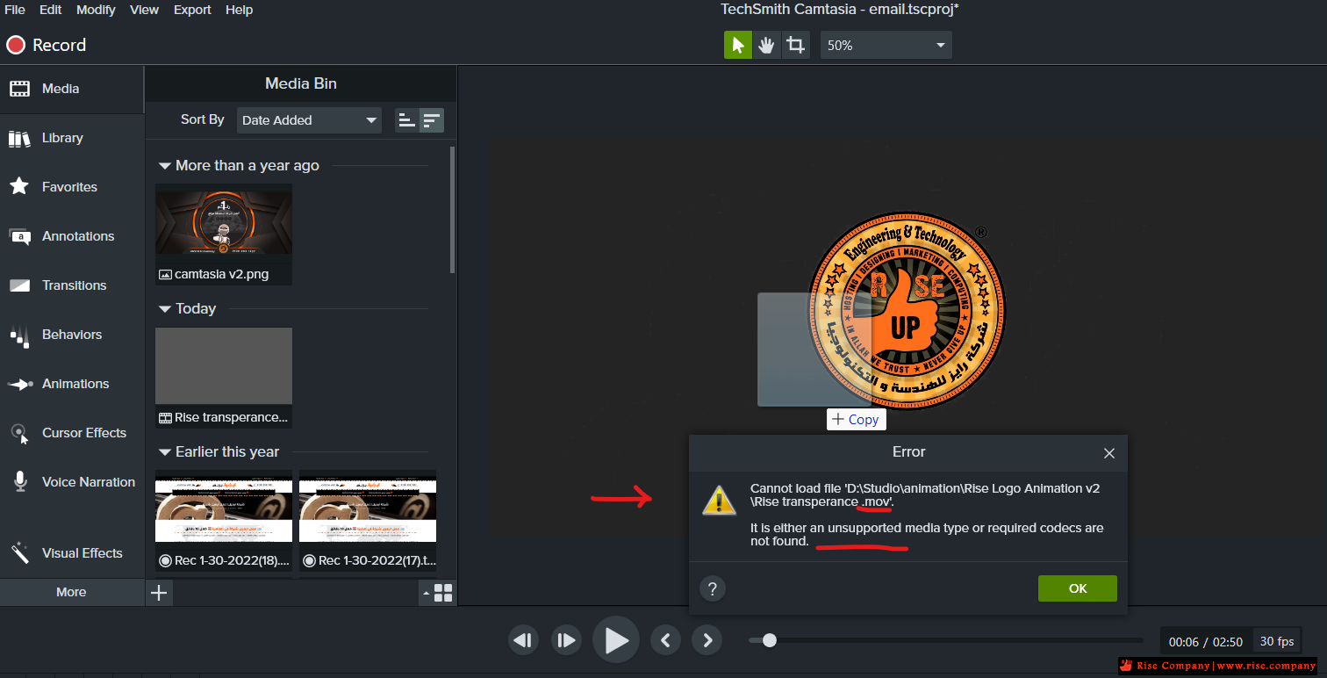Image resolution: width=1327 pixels, height=678 pixels.
Task: Open help from Error dialog question mark
Action: (x=713, y=588)
